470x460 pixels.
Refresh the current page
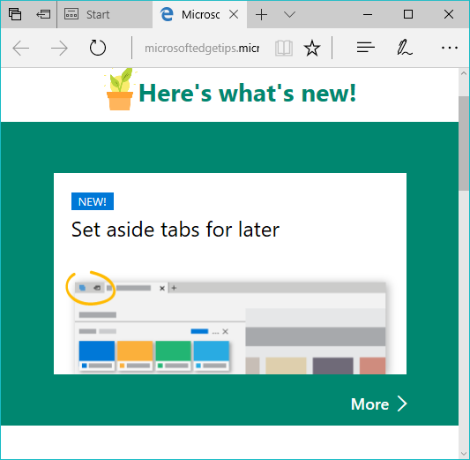98,48
